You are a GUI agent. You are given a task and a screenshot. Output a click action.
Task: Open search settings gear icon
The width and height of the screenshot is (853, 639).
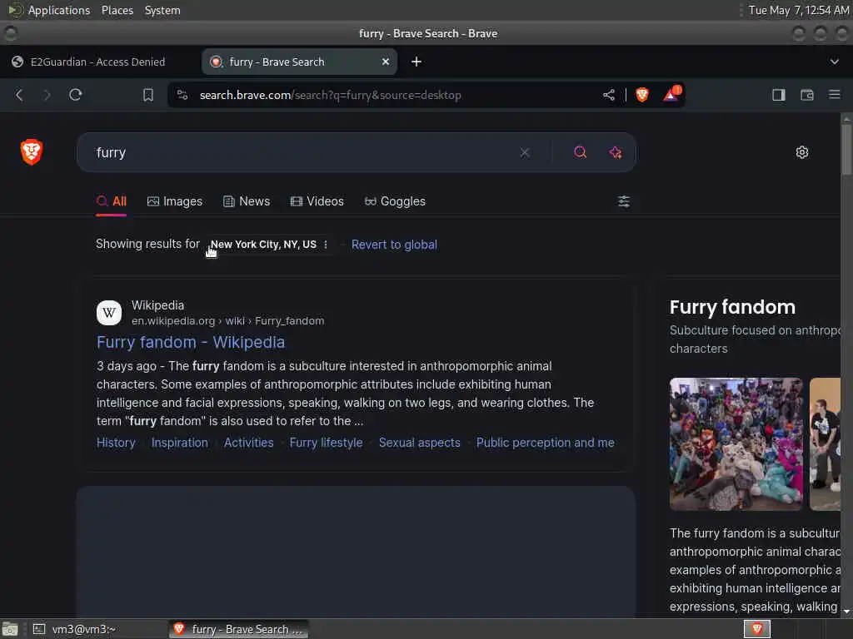click(802, 152)
